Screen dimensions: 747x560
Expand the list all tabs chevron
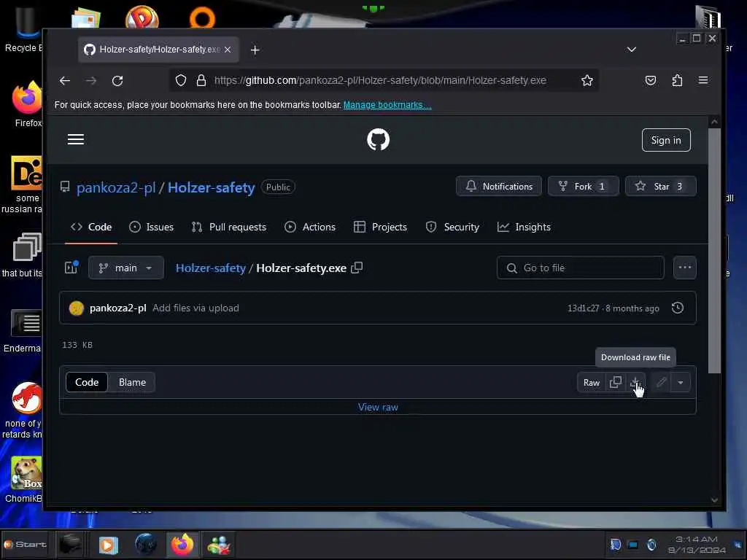[631, 50]
